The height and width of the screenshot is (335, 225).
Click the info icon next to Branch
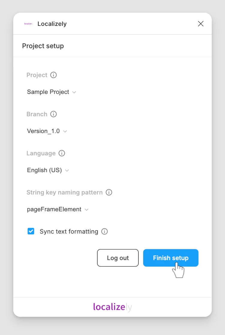pos(53,114)
